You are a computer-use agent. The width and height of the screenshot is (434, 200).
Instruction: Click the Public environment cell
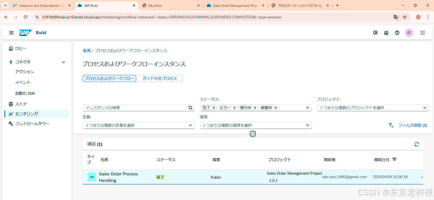(216, 177)
